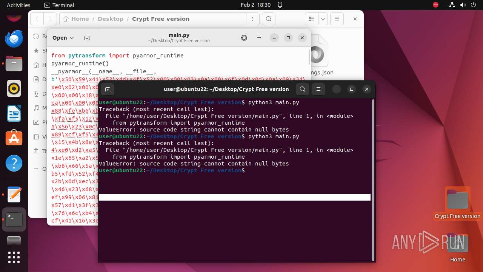The height and width of the screenshot is (272, 483).
Task: Click the first import line in the editor
Action: (117, 55)
